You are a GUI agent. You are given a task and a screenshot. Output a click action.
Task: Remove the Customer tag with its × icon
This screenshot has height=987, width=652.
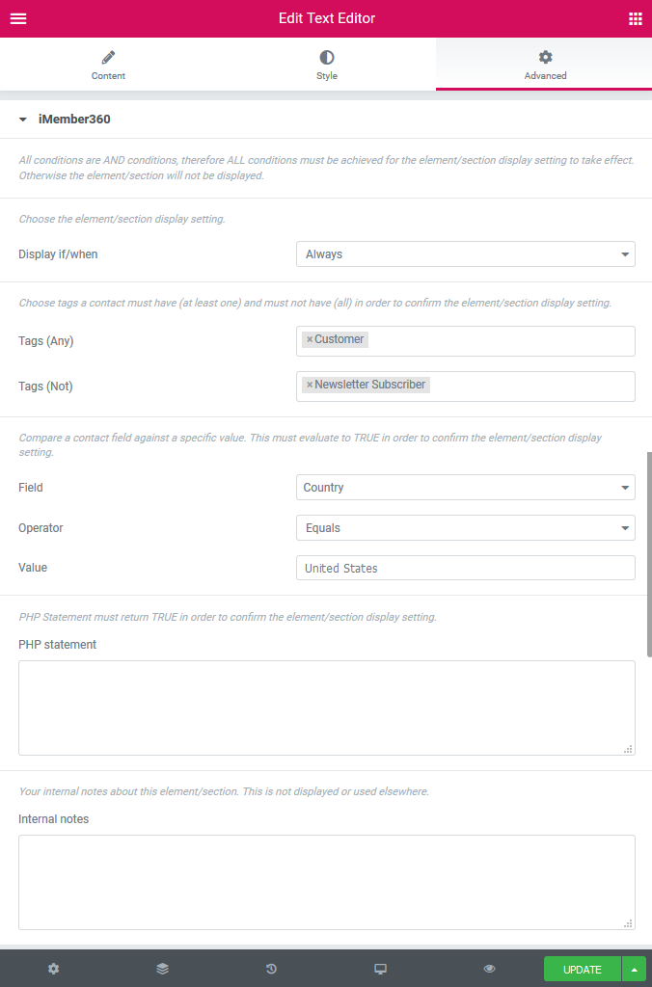(x=311, y=338)
